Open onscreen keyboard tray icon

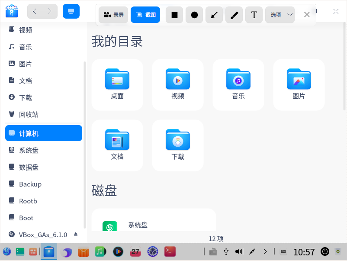[213, 252]
